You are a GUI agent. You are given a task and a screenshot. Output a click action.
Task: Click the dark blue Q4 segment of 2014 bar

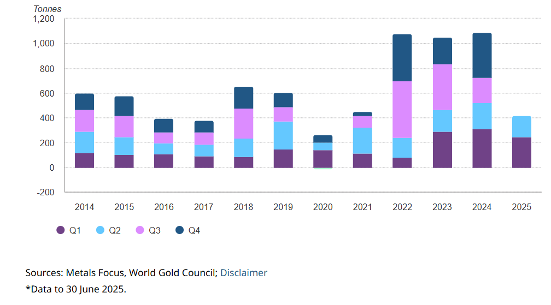pos(84,101)
